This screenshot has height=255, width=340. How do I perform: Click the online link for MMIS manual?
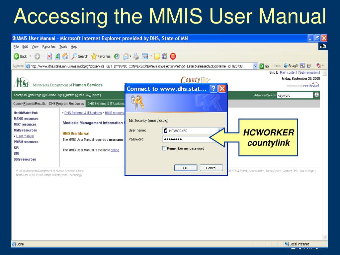click(x=115, y=150)
